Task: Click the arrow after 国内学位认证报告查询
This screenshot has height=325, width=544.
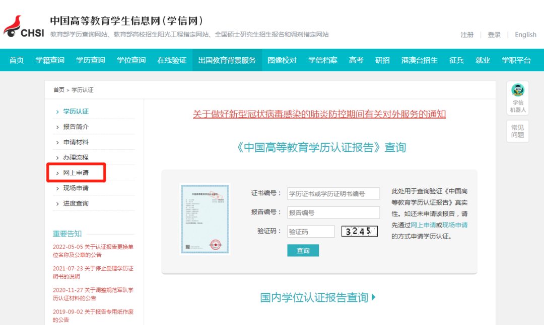Action: (374, 297)
